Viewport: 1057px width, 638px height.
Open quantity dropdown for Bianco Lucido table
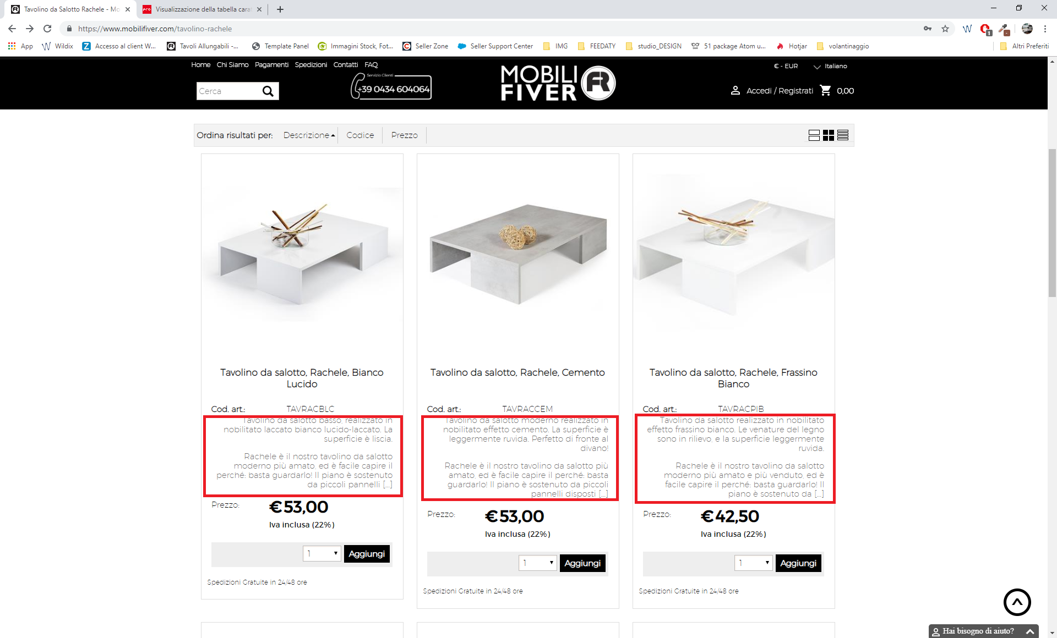pyautogui.click(x=322, y=554)
